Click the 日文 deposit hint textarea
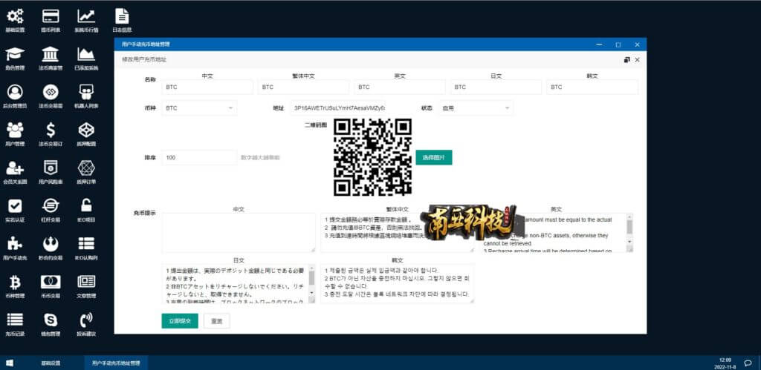761x370 pixels. pos(239,284)
